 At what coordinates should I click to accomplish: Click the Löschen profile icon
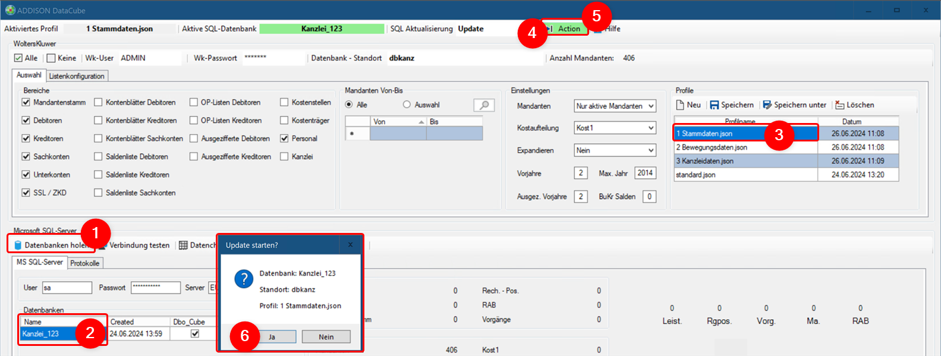(x=840, y=105)
